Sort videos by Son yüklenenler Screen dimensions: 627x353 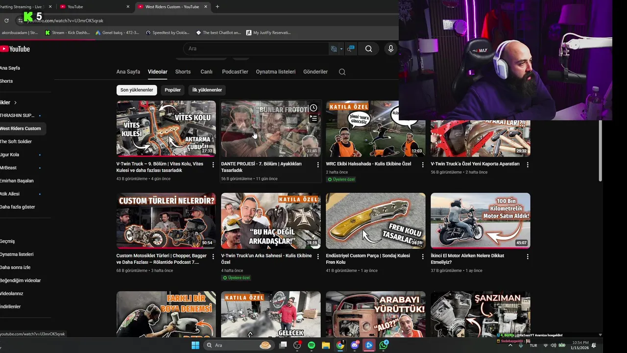pyautogui.click(x=137, y=90)
